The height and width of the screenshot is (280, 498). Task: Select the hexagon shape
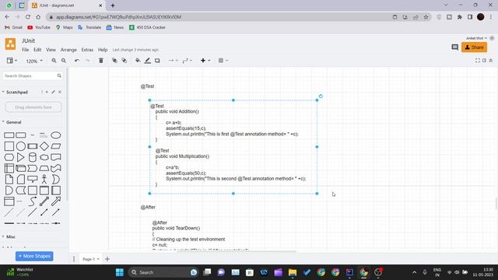[x=9, y=157]
